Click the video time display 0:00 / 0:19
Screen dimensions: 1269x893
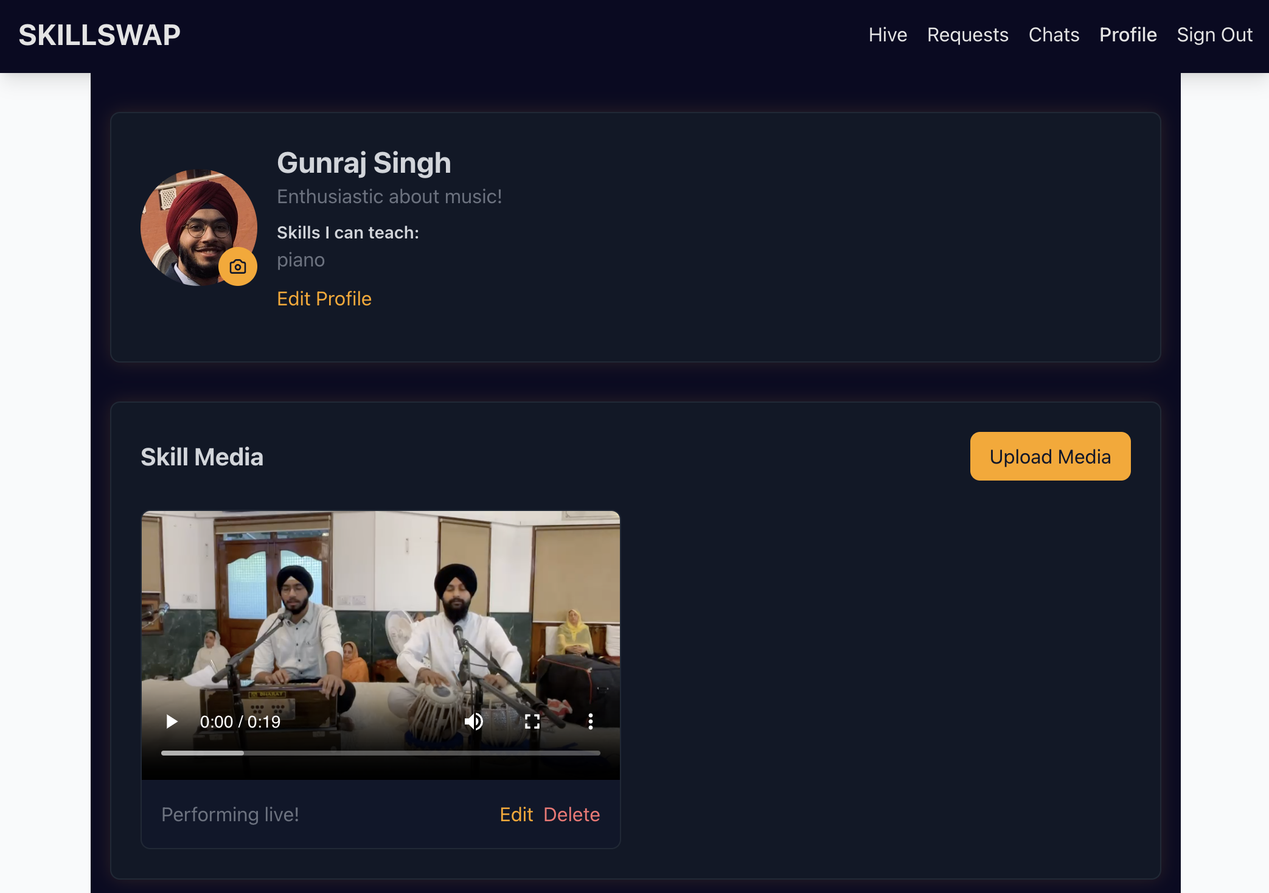pos(240,721)
